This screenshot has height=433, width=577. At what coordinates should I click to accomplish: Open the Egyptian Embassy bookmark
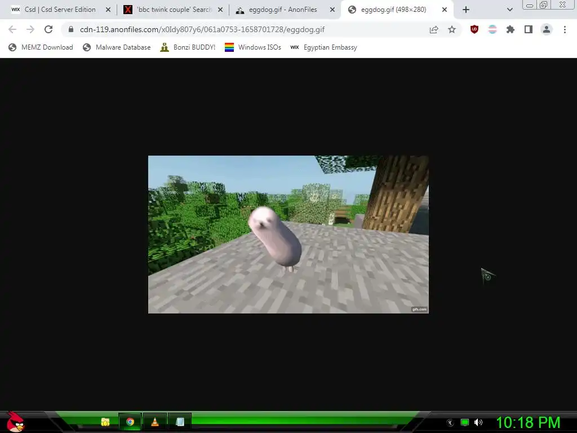coord(324,47)
